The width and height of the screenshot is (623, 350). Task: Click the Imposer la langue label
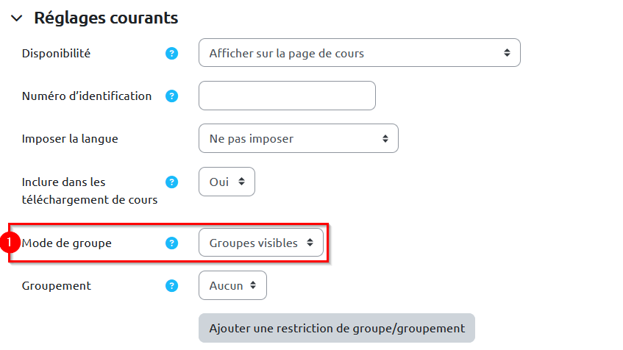tap(70, 138)
